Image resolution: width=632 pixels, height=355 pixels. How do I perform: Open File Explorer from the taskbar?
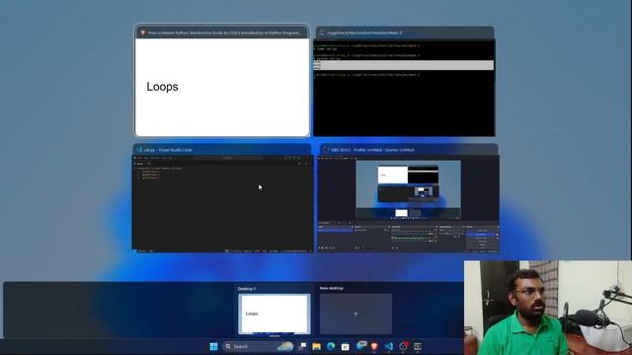click(316, 346)
